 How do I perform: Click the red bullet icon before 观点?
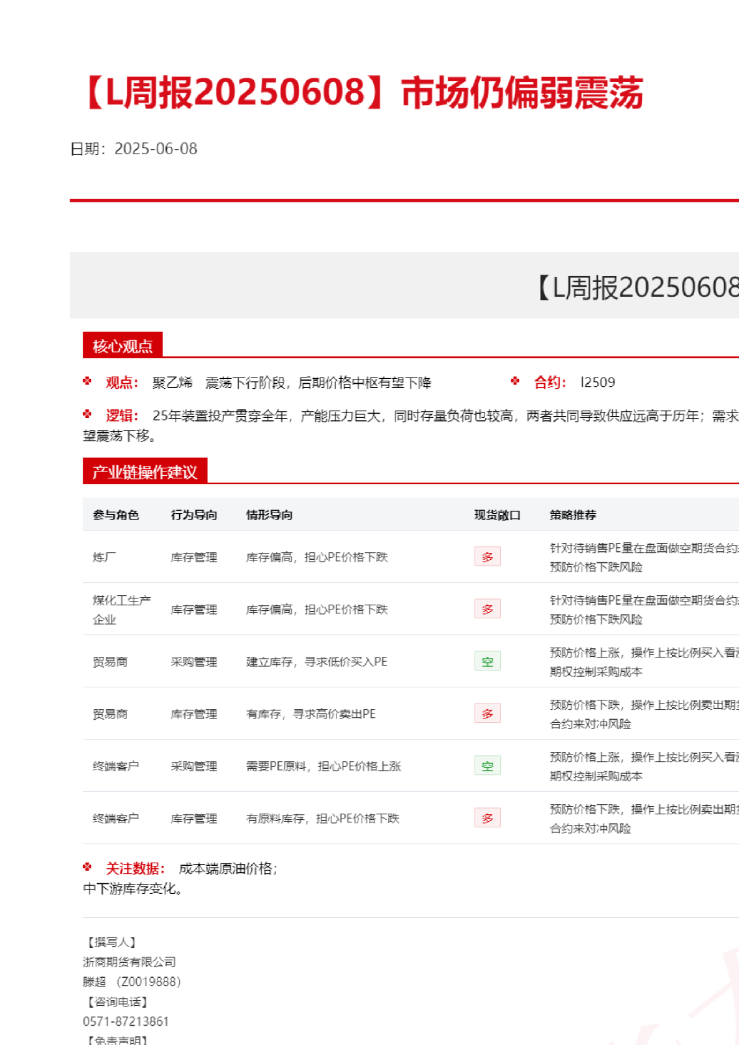click(x=87, y=381)
